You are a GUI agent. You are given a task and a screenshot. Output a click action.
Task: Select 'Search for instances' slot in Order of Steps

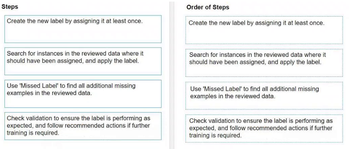click(264, 62)
